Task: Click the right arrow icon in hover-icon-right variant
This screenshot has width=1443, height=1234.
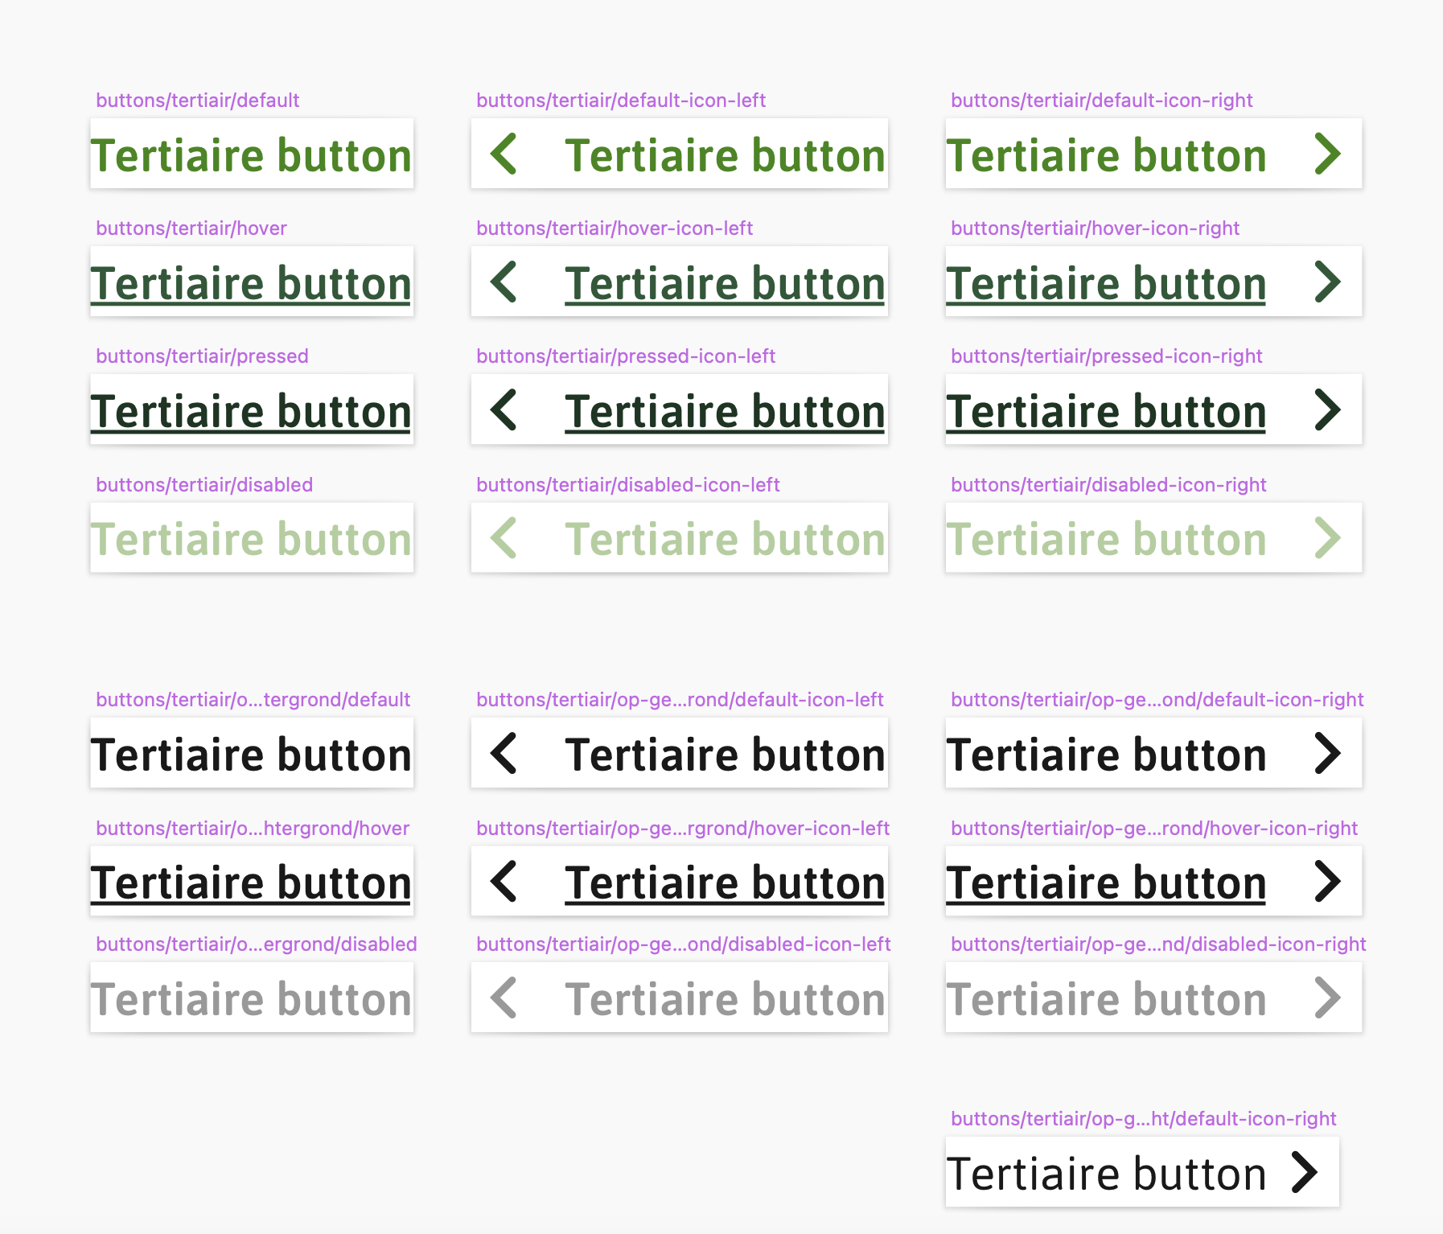Action: (x=1328, y=282)
